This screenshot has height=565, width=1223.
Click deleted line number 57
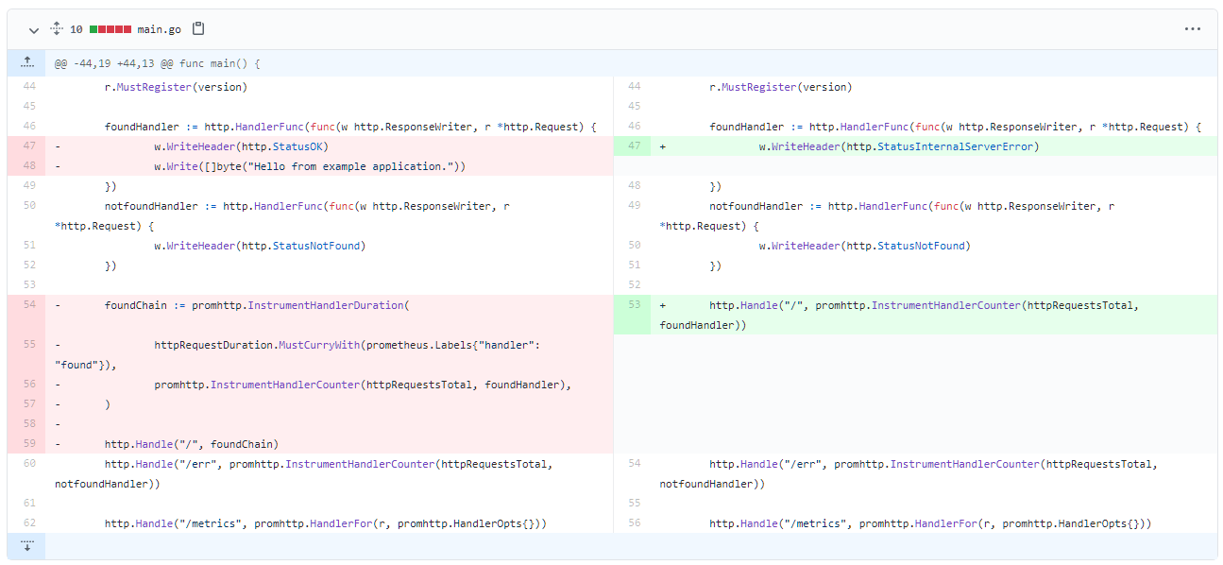tap(26, 404)
